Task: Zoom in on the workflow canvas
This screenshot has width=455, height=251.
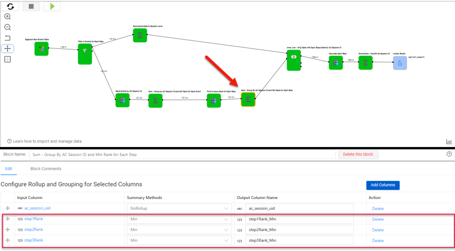Action: pos(8,16)
